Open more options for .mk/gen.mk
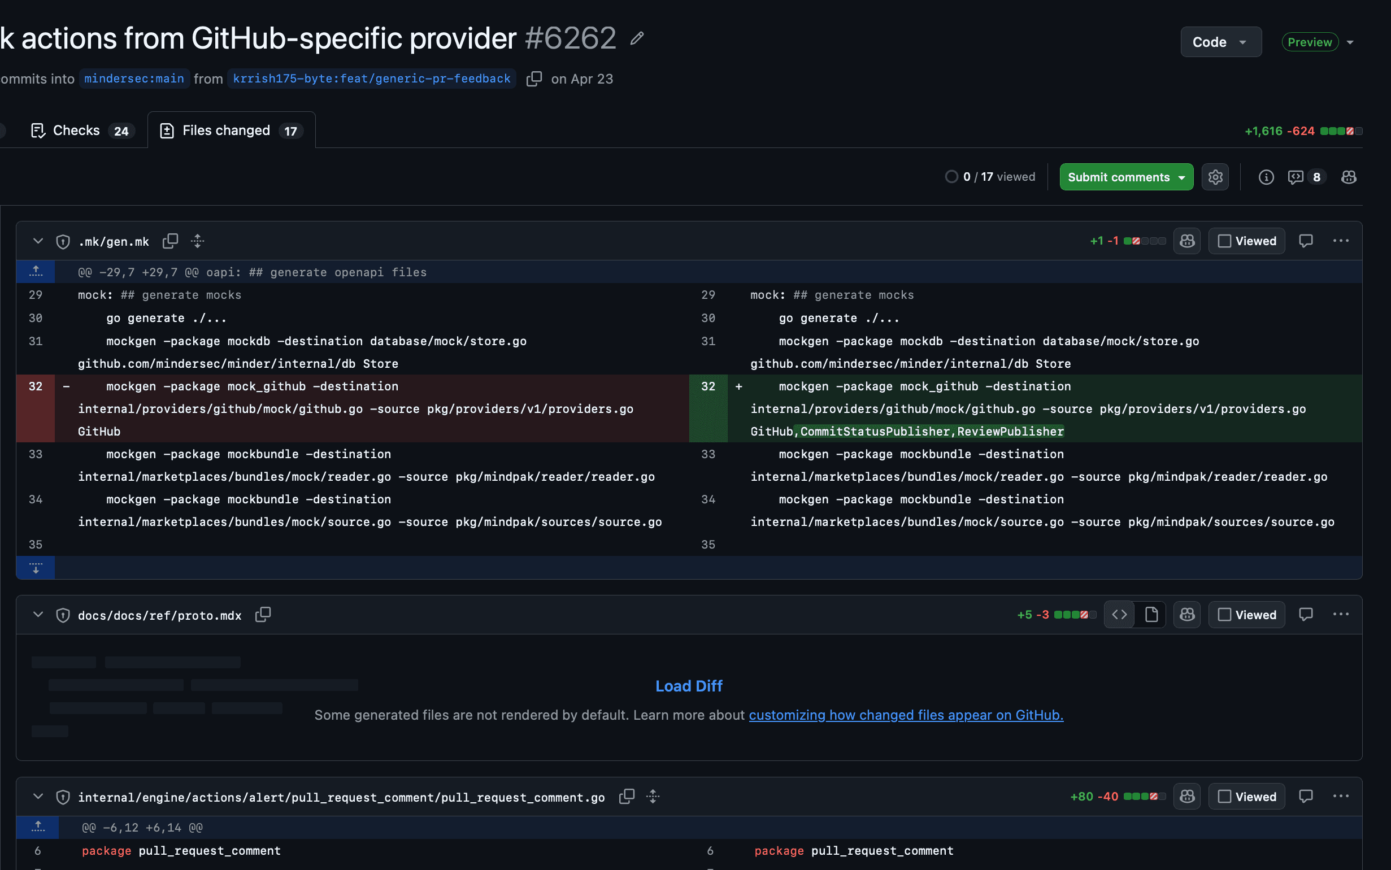The height and width of the screenshot is (870, 1391). (1340, 241)
